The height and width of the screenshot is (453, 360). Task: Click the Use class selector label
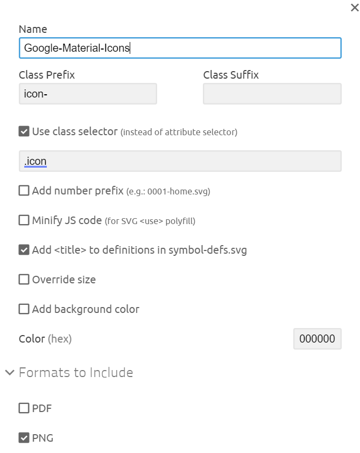(75, 131)
